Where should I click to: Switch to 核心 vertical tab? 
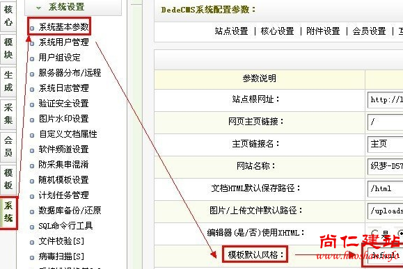click(8, 16)
